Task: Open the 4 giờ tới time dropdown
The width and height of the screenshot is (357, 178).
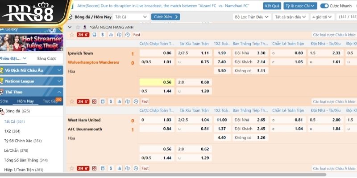Action: click(x=322, y=17)
